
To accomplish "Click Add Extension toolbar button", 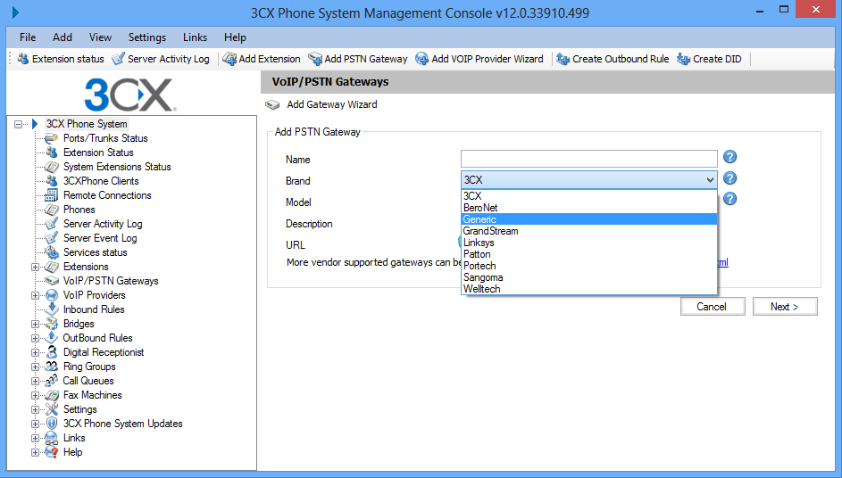I will (x=262, y=59).
